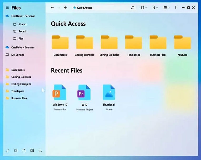This screenshot has height=160, width=201.
Task: Open the Thumbnail picture file
Action: coord(109,97)
